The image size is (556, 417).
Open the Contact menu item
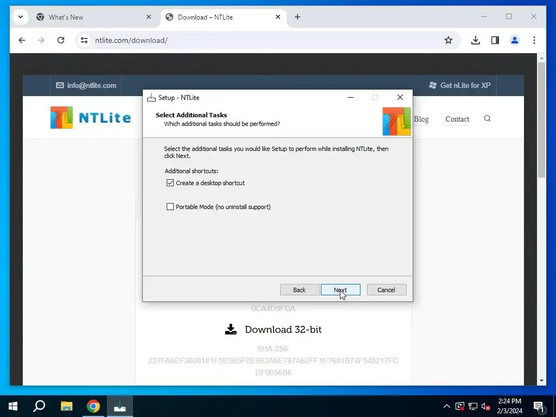[457, 119]
